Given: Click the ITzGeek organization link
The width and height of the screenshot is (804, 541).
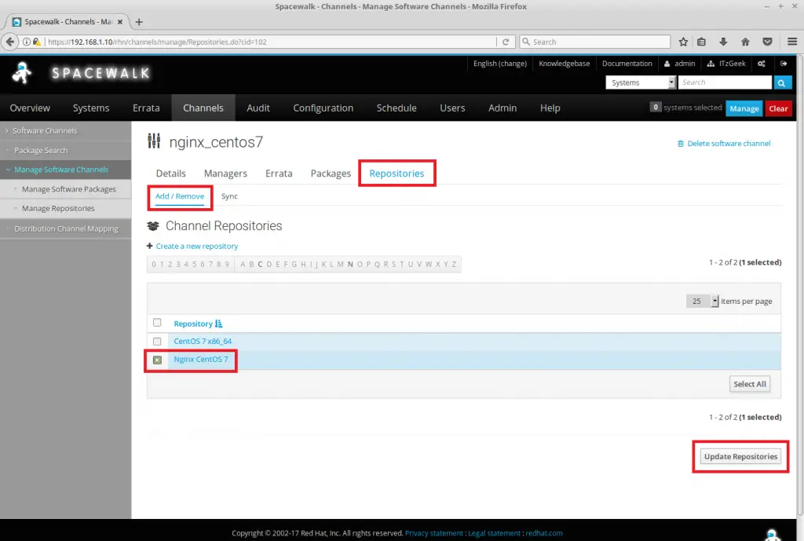Looking at the screenshot, I should pos(726,64).
